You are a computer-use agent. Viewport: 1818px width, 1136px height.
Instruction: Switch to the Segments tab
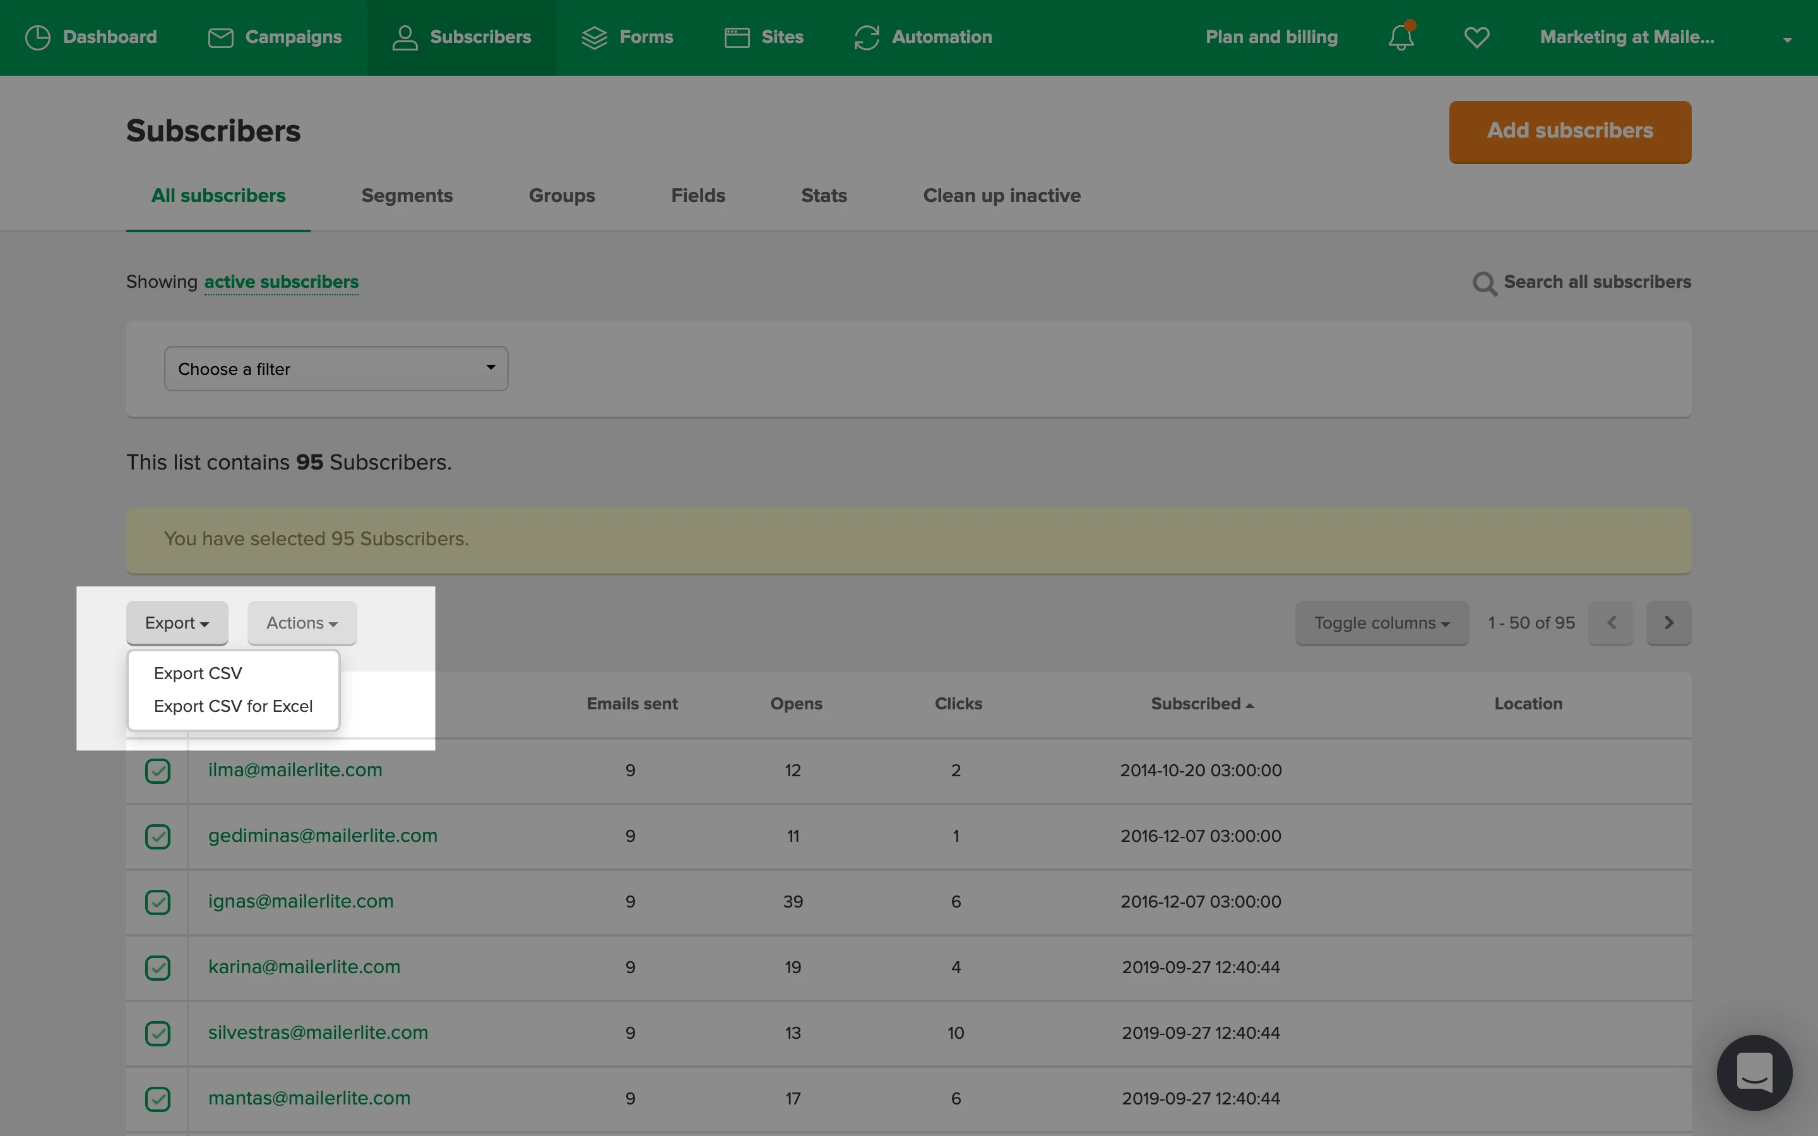click(x=407, y=196)
